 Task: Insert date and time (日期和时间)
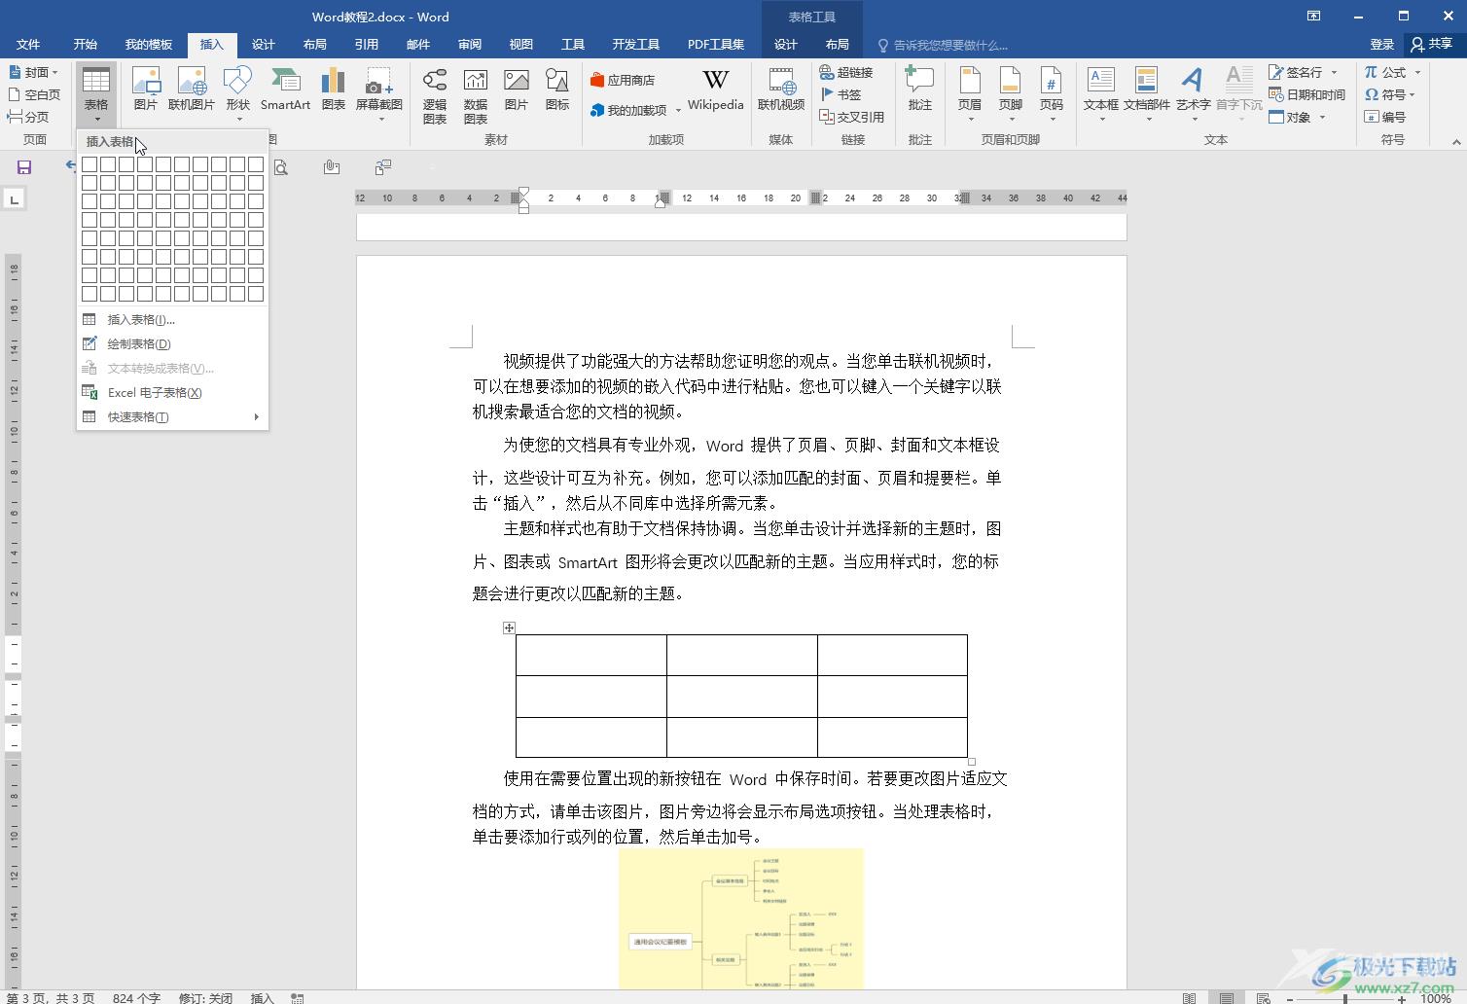(x=1306, y=94)
